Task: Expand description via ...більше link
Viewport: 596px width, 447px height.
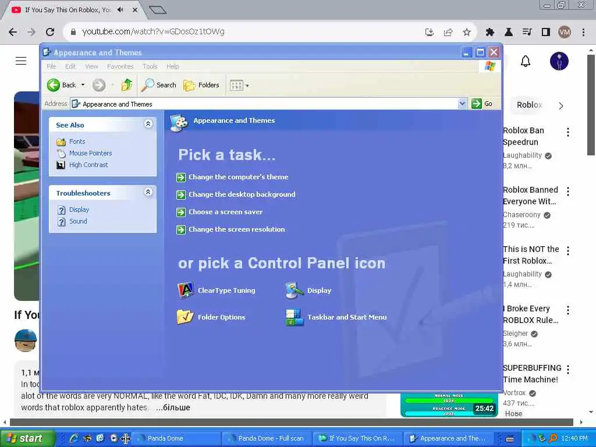Action: 173,407
